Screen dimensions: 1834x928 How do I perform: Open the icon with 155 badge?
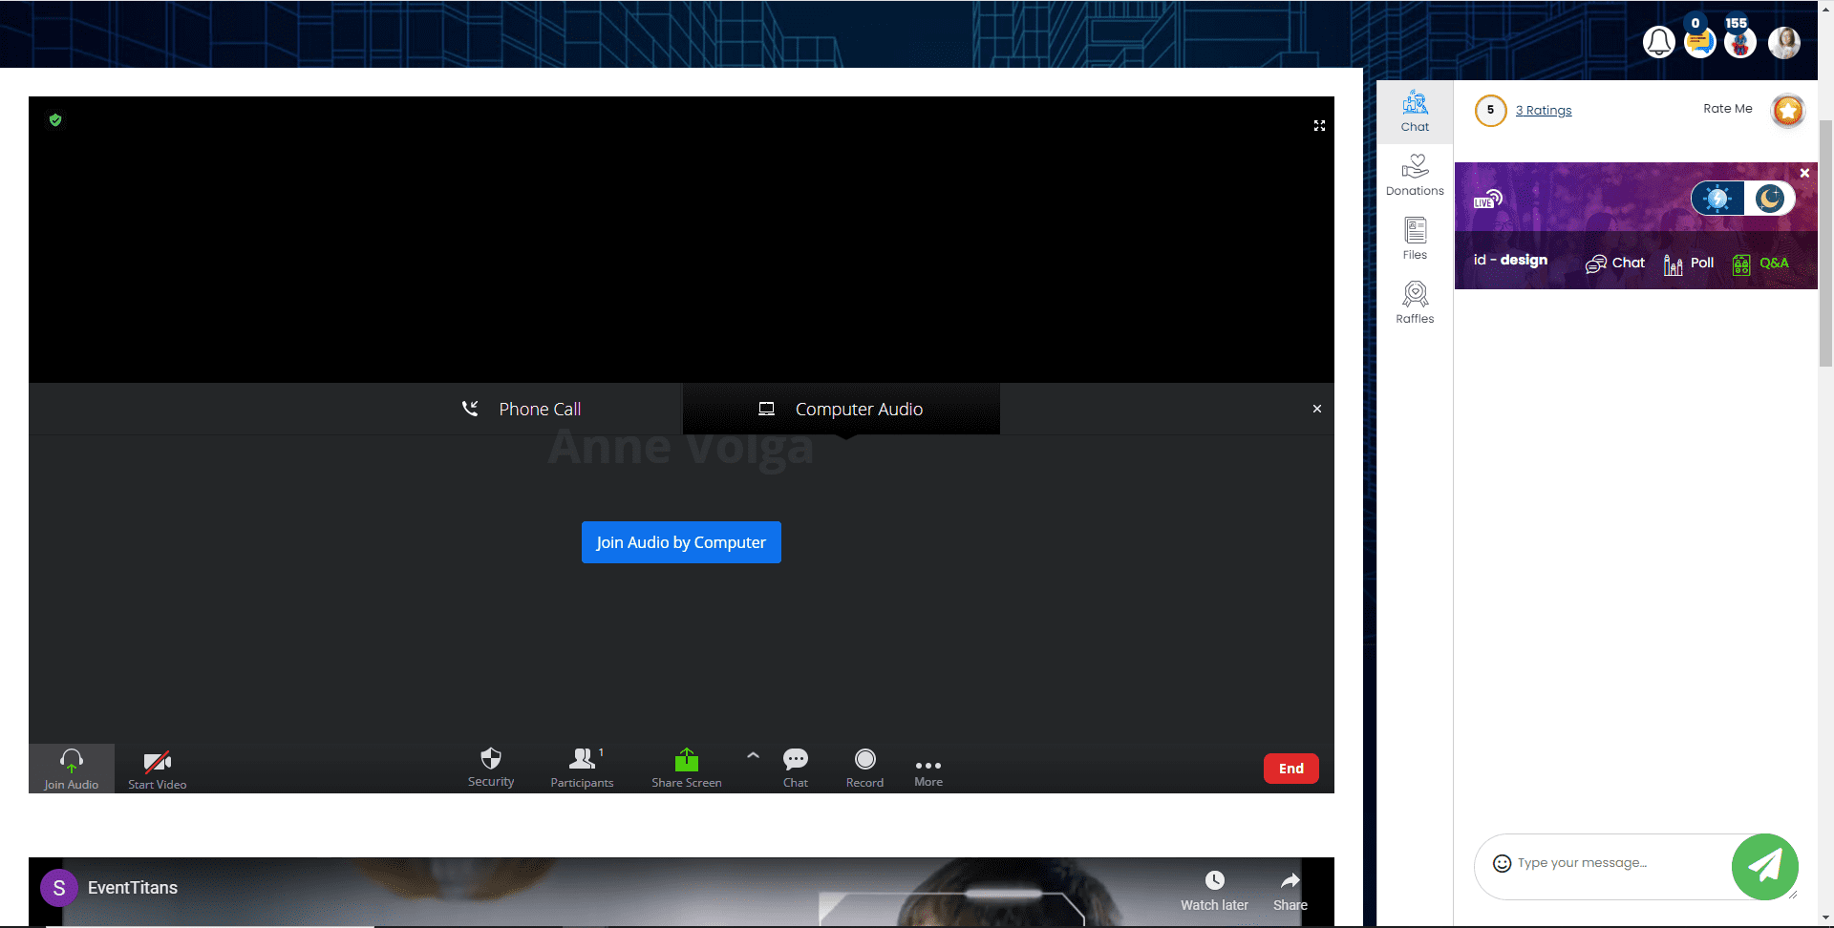(1740, 42)
